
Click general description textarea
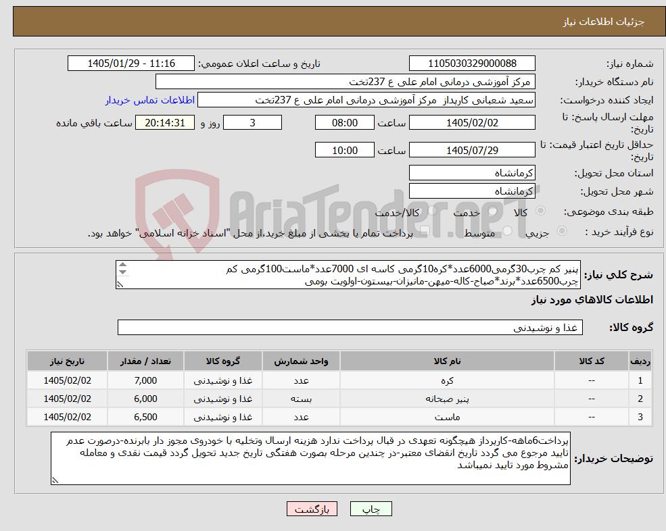tap(348, 275)
